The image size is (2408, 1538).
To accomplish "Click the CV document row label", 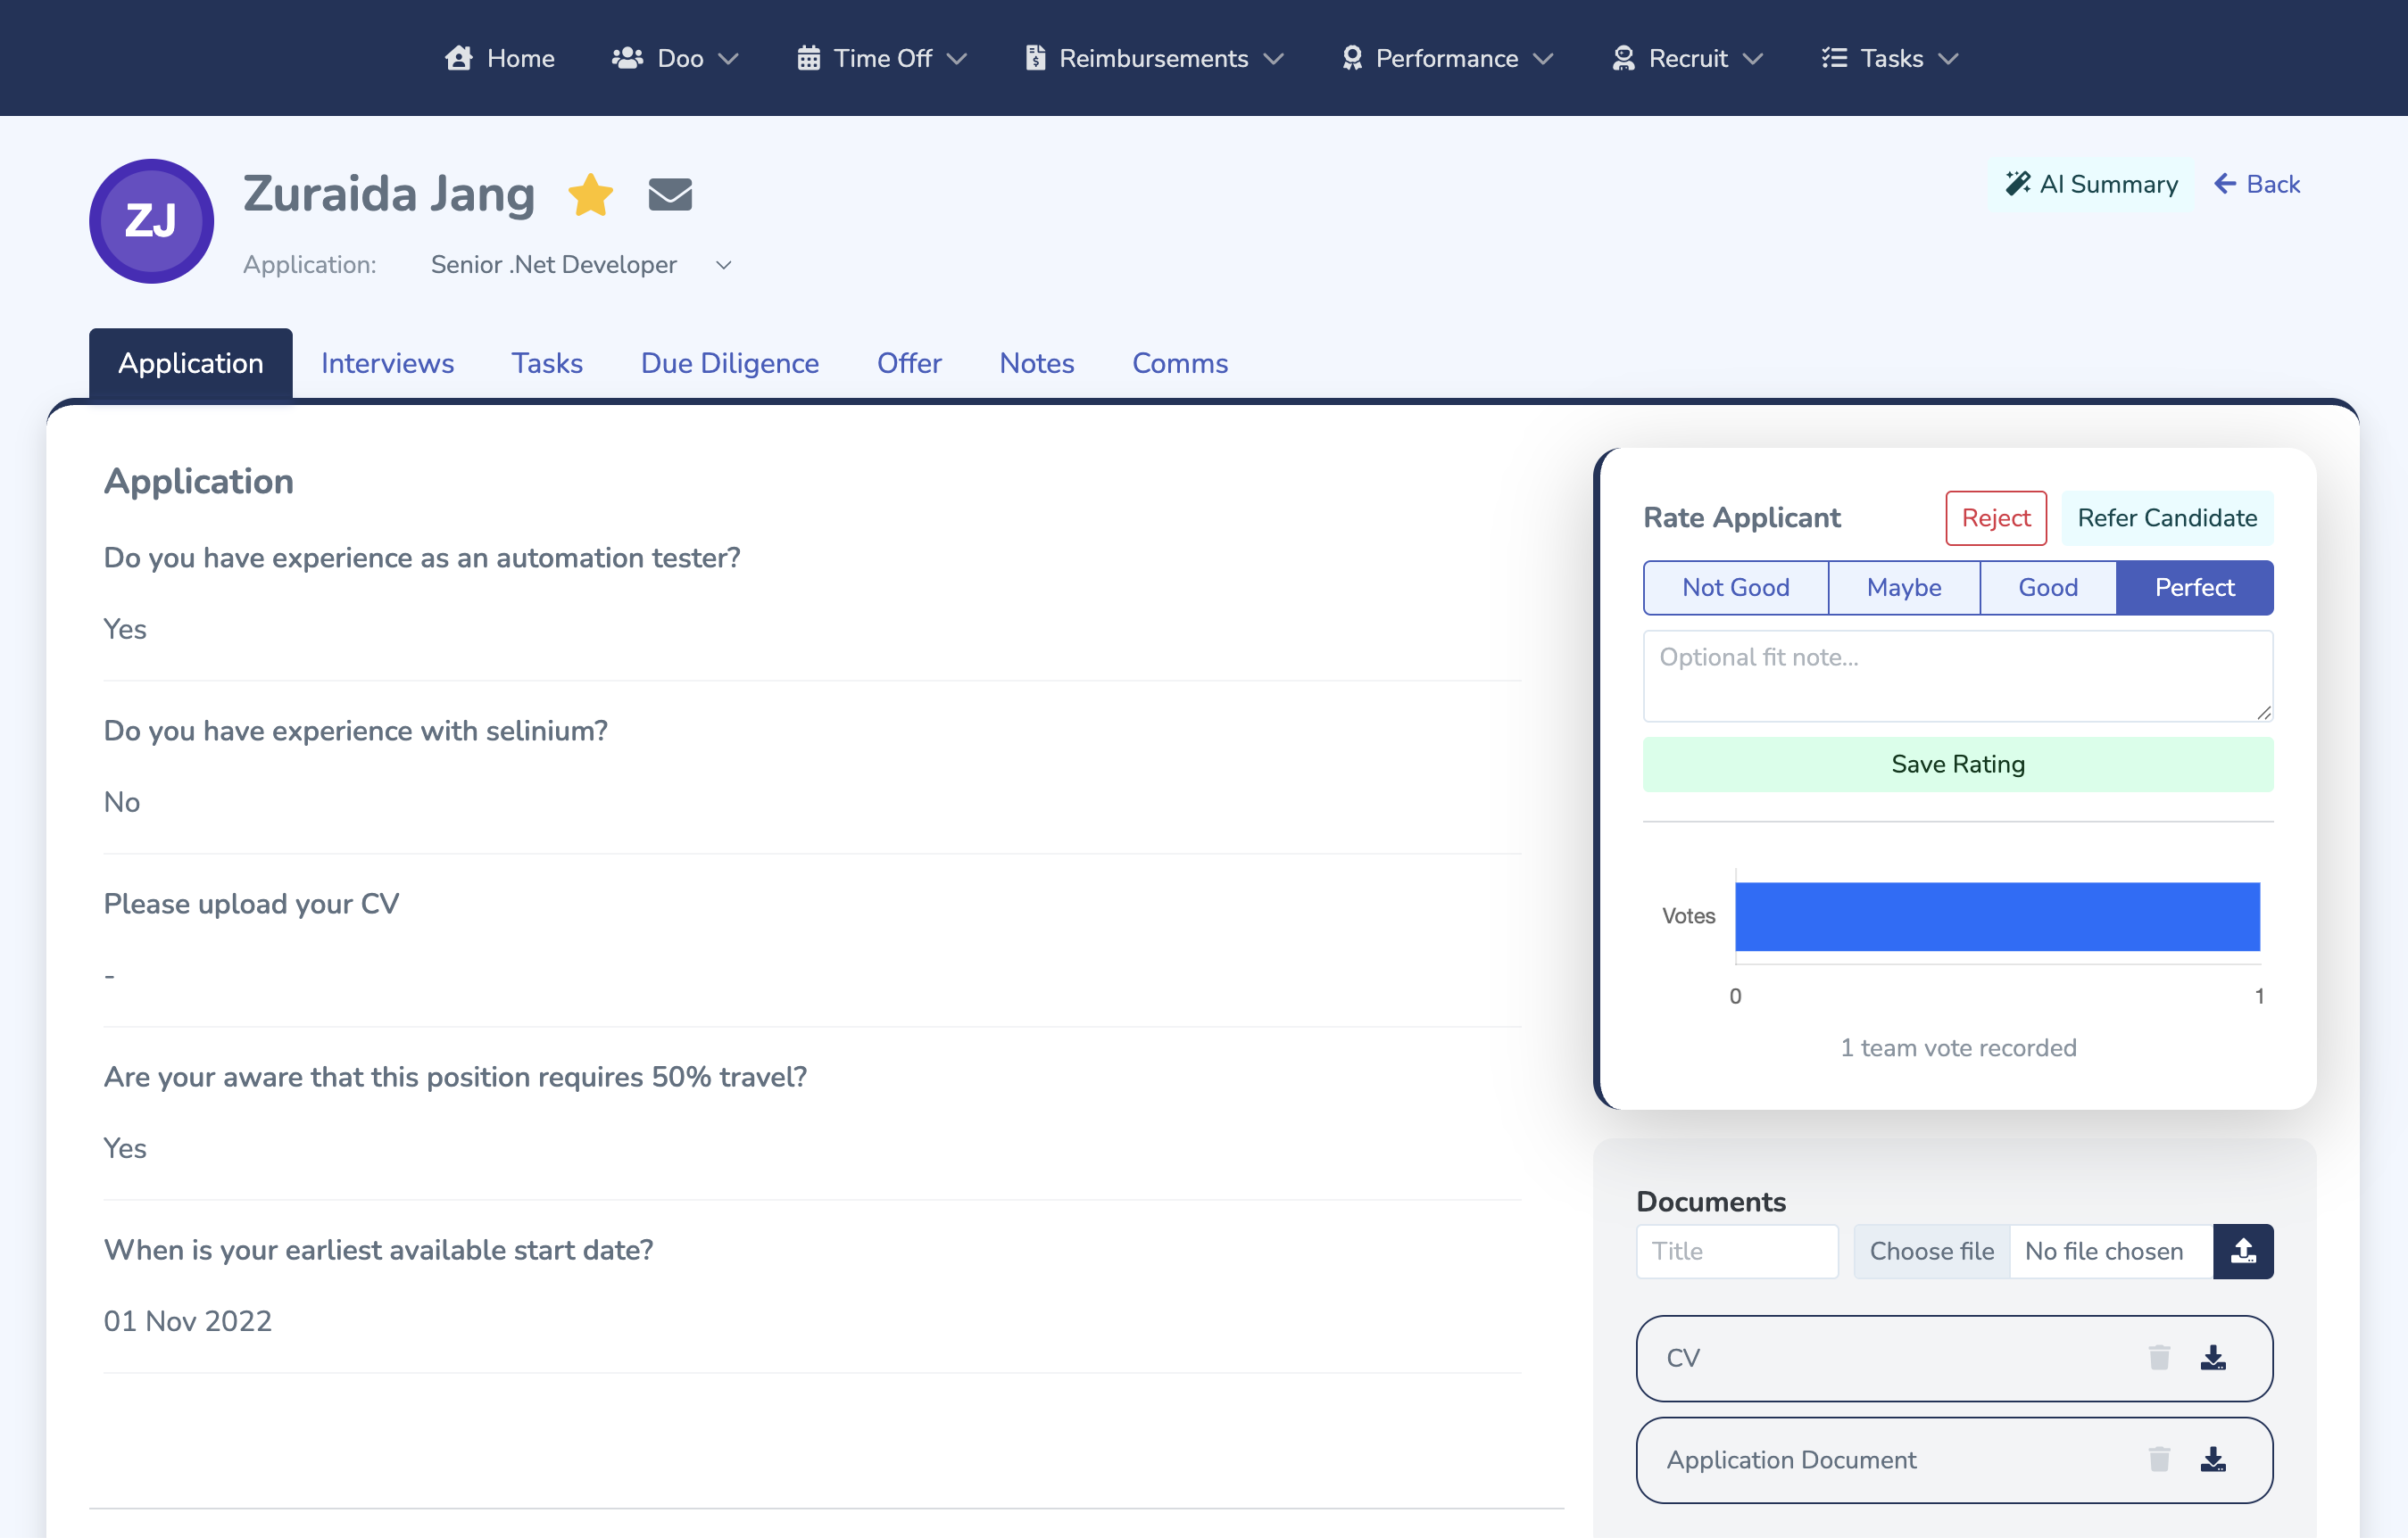I will pyautogui.click(x=1682, y=1357).
